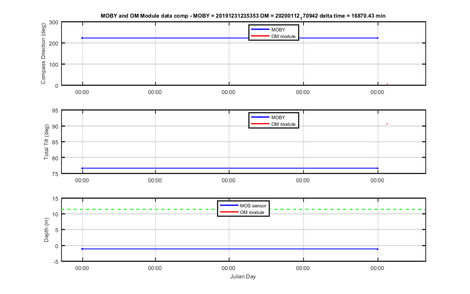Click the Depth (m) axis label
Screen dimensions: 470x294
(46, 230)
